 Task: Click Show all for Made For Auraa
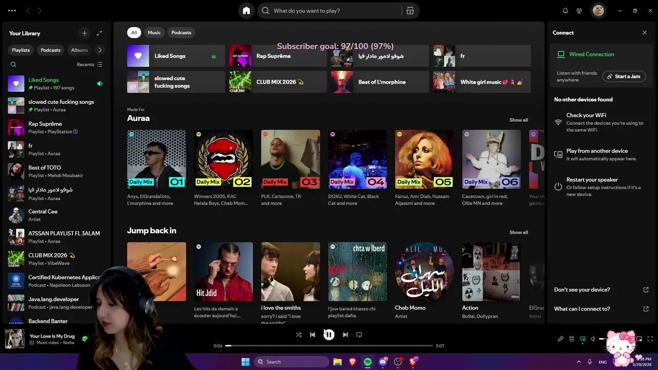pyautogui.click(x=519, y=120)
